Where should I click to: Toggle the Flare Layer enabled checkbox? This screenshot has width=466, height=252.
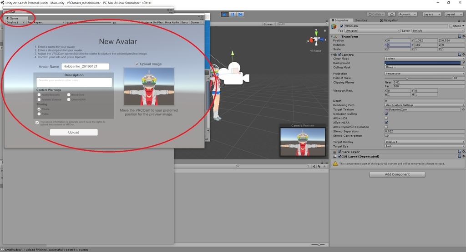(339, 152)
